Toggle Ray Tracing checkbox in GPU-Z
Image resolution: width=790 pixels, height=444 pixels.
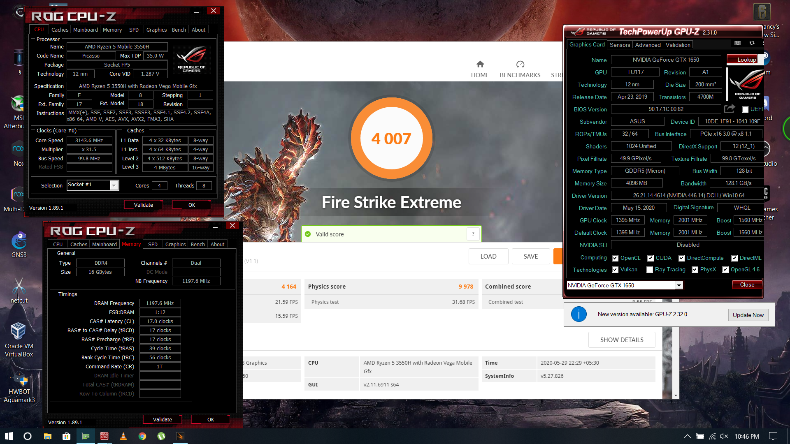(650, 270)
